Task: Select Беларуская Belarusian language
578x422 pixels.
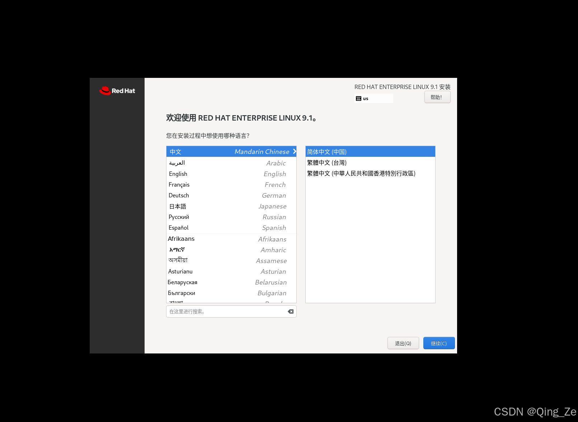Action: coord(231,282)
